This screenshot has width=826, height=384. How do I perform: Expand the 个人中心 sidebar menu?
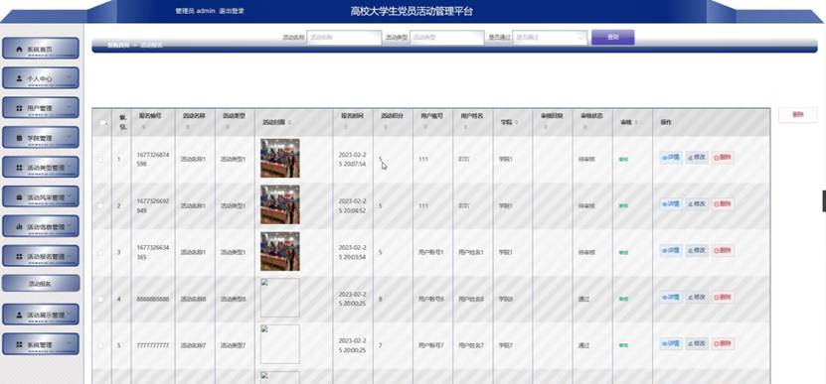click(41, 77)
